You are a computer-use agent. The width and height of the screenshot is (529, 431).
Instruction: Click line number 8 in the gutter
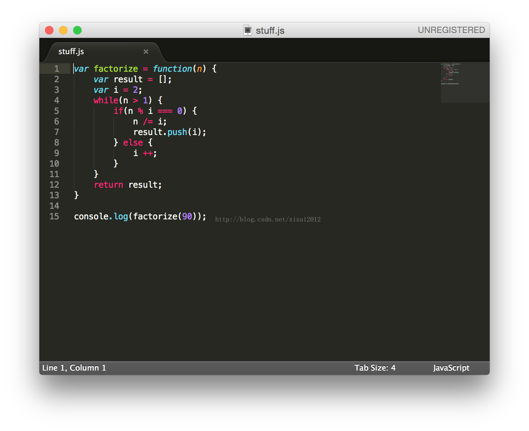[x=57, y=142]
